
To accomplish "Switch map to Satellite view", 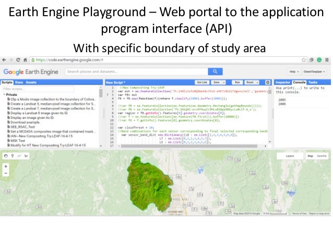I will point(322,156).
